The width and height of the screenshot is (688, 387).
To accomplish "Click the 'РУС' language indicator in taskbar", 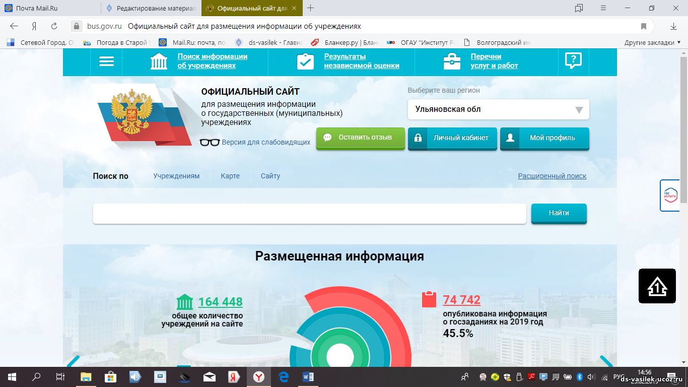I will [619, 377].
